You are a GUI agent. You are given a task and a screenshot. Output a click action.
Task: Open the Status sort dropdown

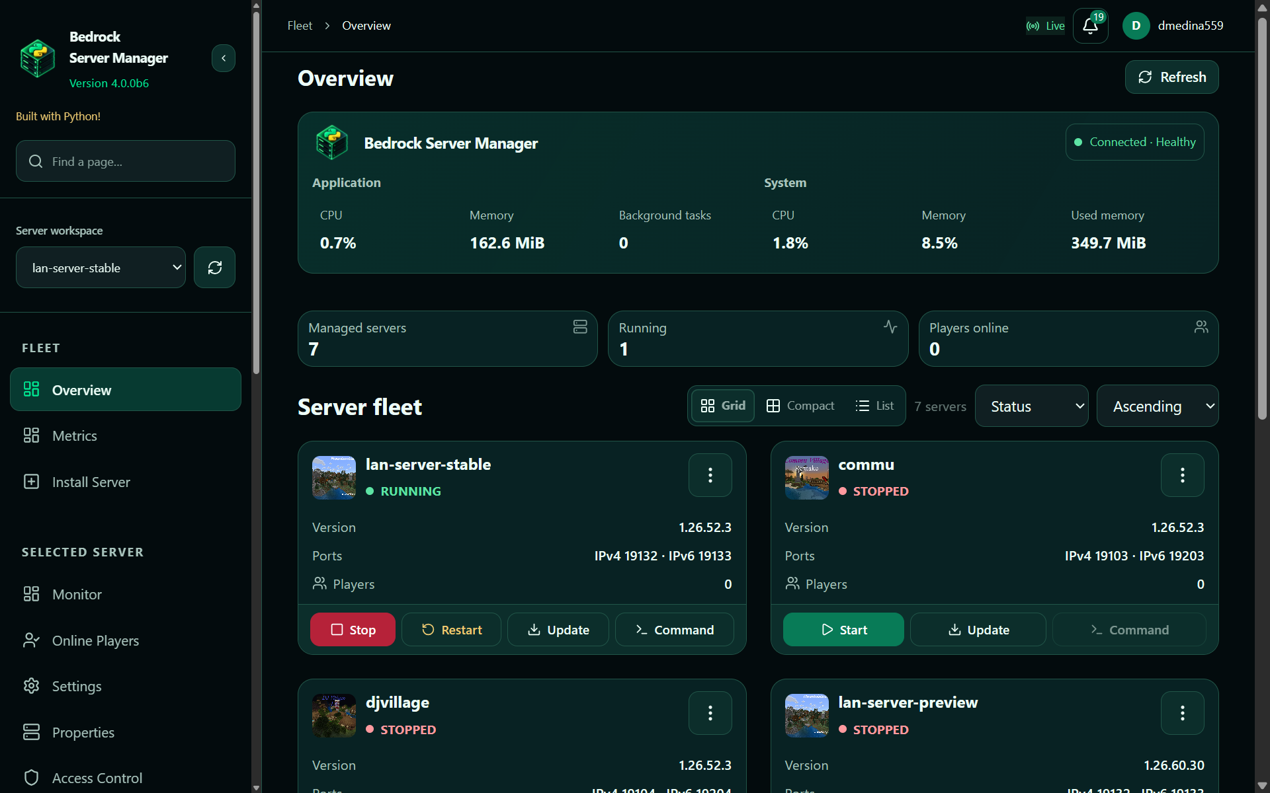click(1031, 406)
